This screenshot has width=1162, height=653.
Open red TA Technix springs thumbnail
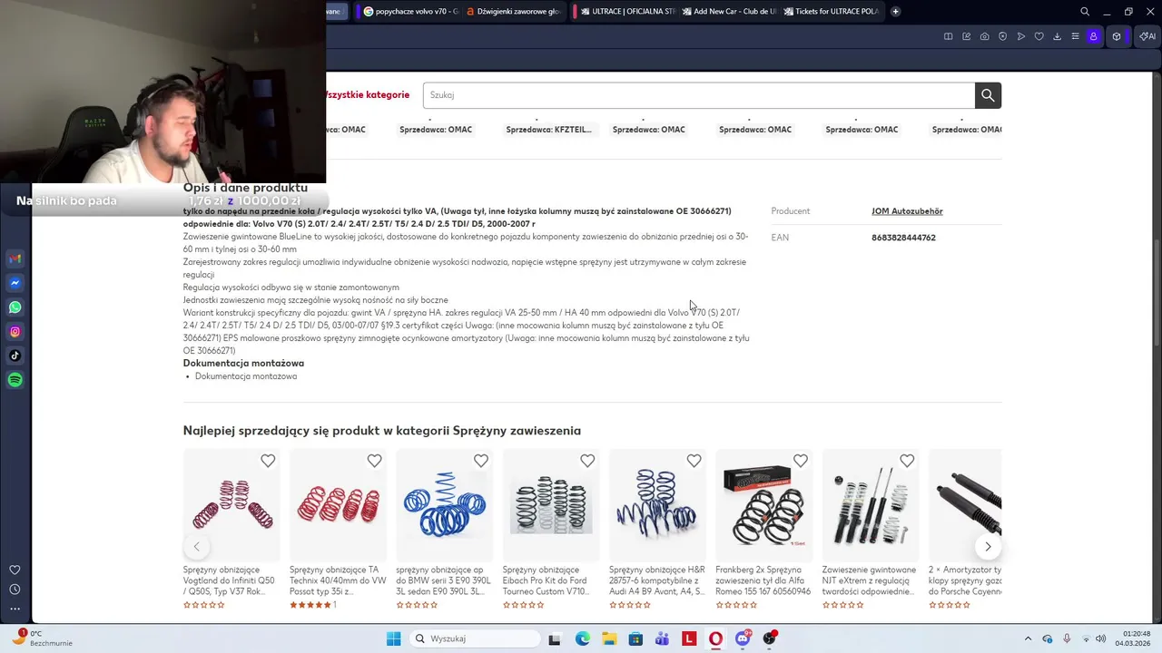pos(338,505)
